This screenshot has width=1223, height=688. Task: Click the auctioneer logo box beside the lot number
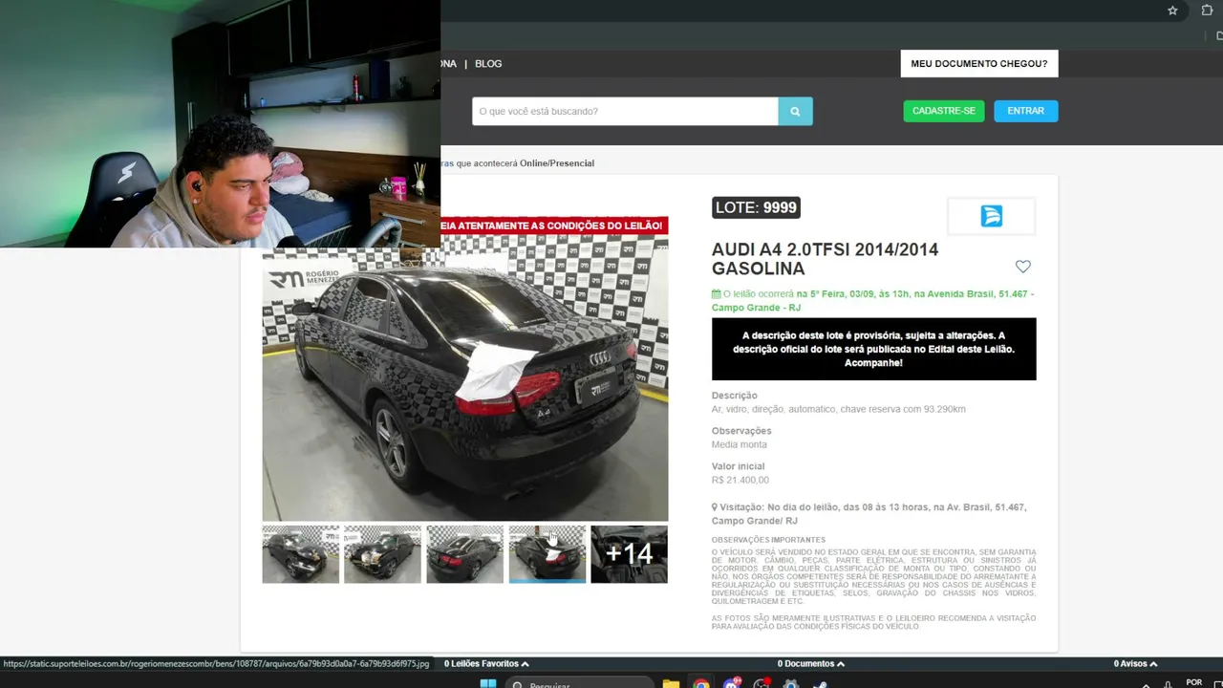tap(992, 216)
